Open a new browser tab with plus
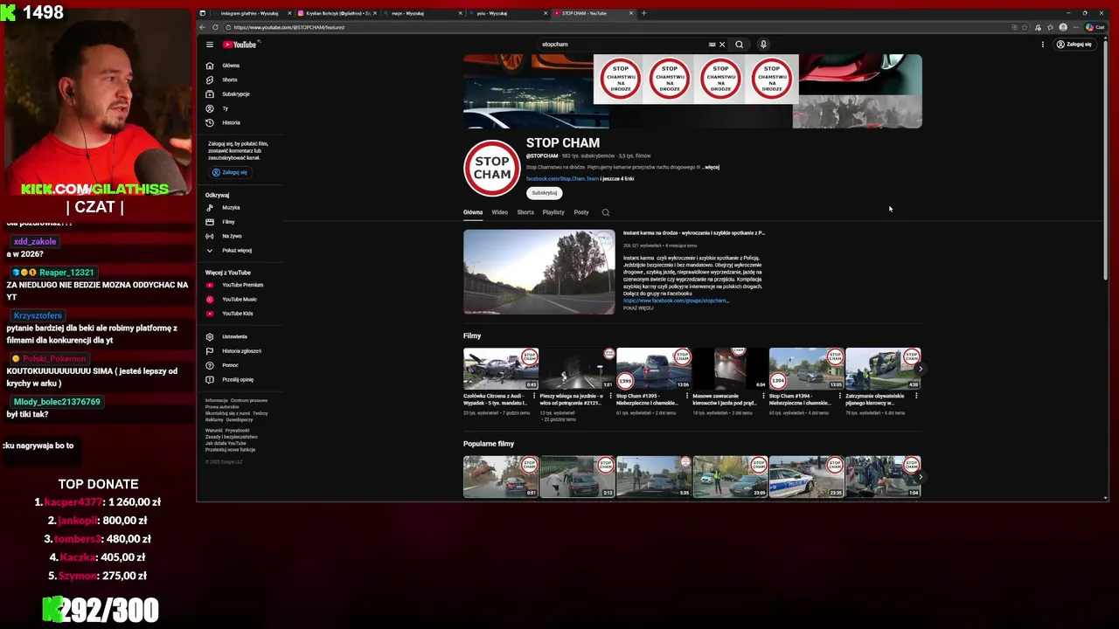The height and width of the screenshot is (629, 1119). [x=644, y=13]
